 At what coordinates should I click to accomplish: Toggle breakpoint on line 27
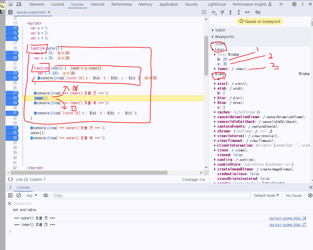12,93
